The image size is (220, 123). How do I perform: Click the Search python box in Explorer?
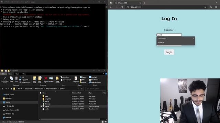pos(96,89)
